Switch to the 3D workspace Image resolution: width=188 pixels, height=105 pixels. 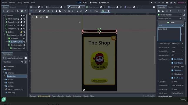tap(85, 3)
